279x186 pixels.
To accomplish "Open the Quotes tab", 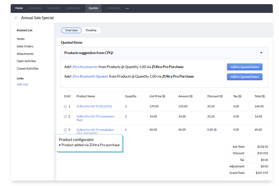I will [93, 8].
